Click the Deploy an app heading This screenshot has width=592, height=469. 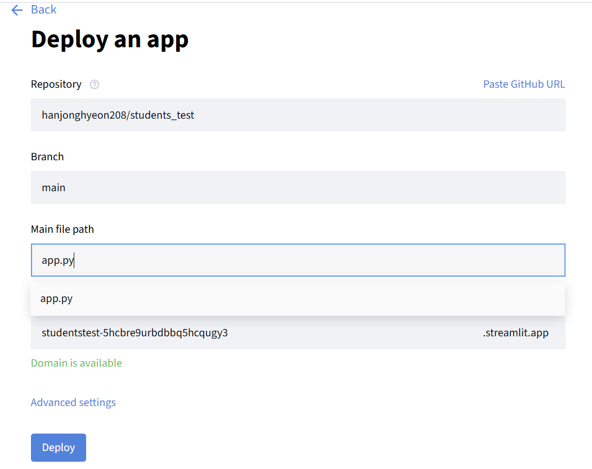[x=110, y=39]
